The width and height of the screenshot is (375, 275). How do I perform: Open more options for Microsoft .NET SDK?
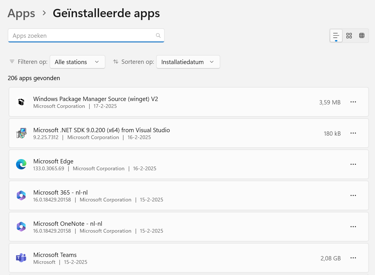coord(353,133)
